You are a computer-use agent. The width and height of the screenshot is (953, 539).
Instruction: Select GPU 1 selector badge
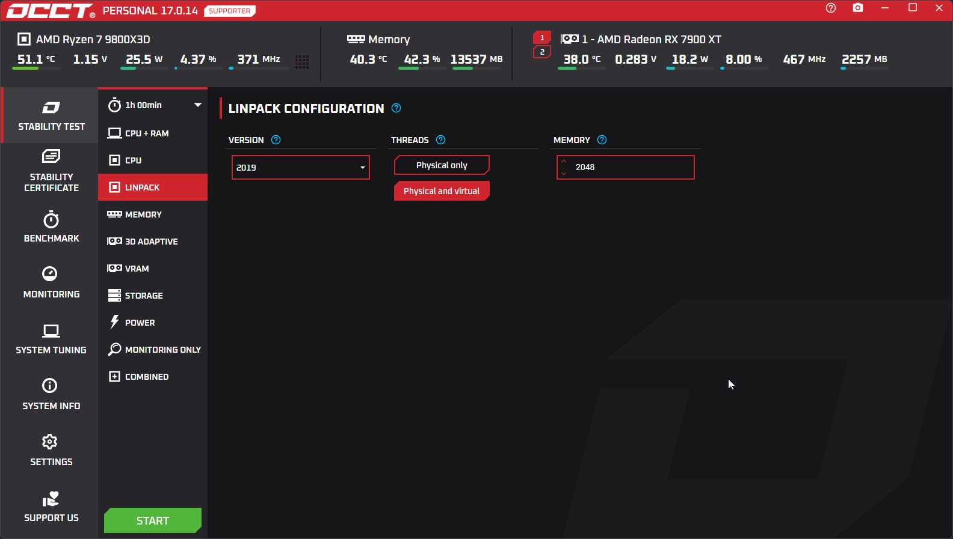(x=542, y=38)
